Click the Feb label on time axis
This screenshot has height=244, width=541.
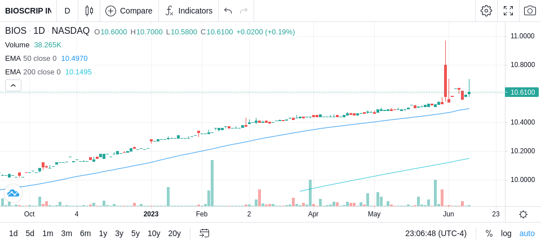pos(202,214)
